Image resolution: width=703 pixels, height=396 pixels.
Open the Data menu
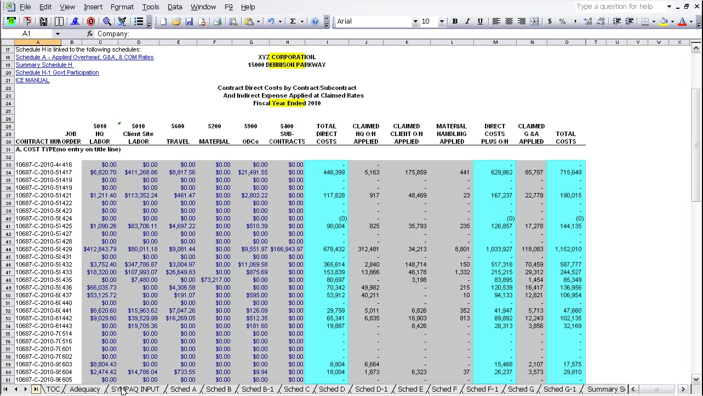click(175, 7)
